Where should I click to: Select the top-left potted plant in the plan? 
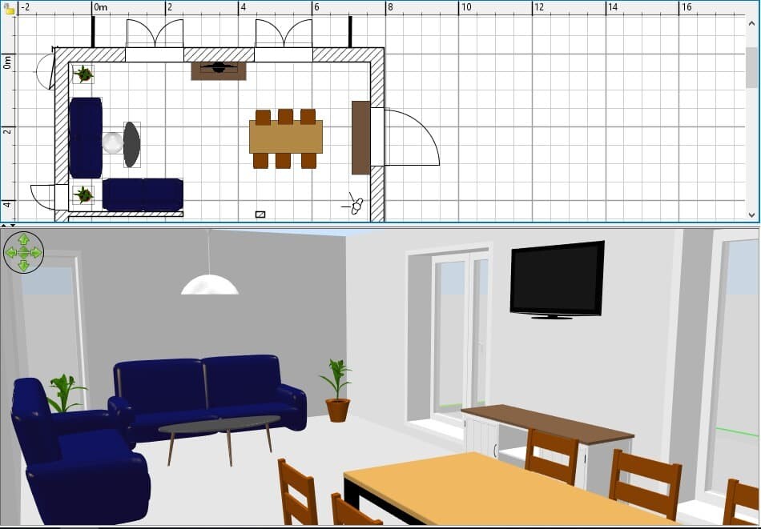point(83,74)
